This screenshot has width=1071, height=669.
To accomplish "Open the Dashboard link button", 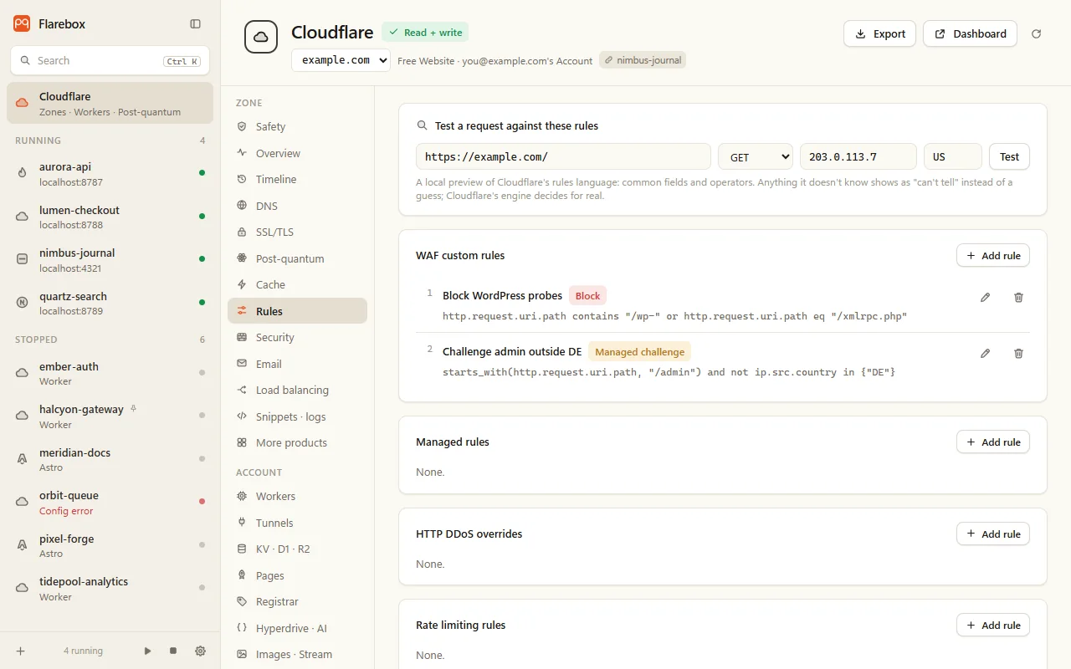I will tap(970, 34).
